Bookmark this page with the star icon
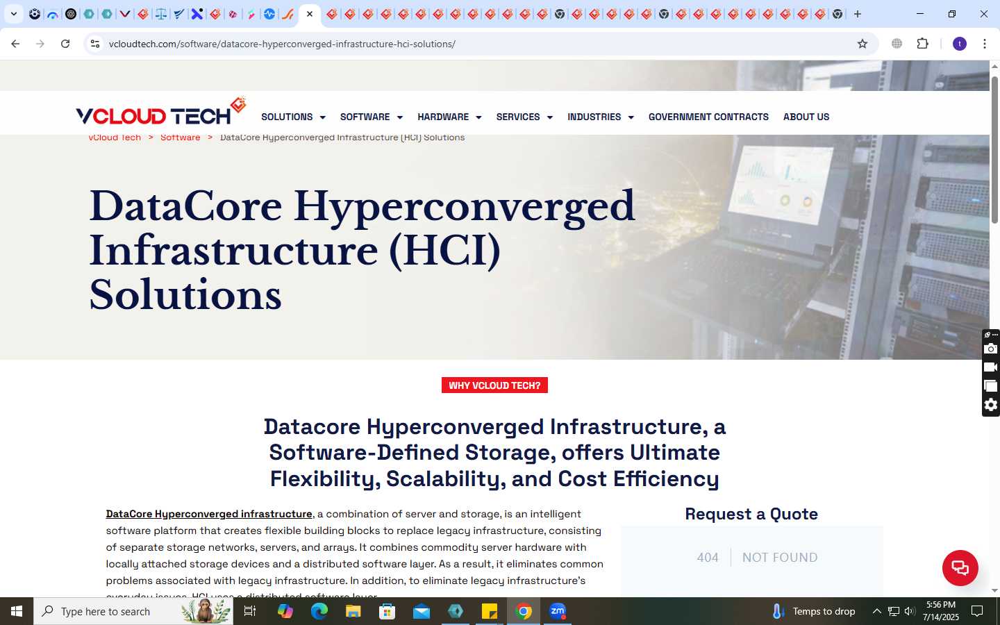Image resolution: width=1000 pixels, height=625 pixels. point(862,44)
